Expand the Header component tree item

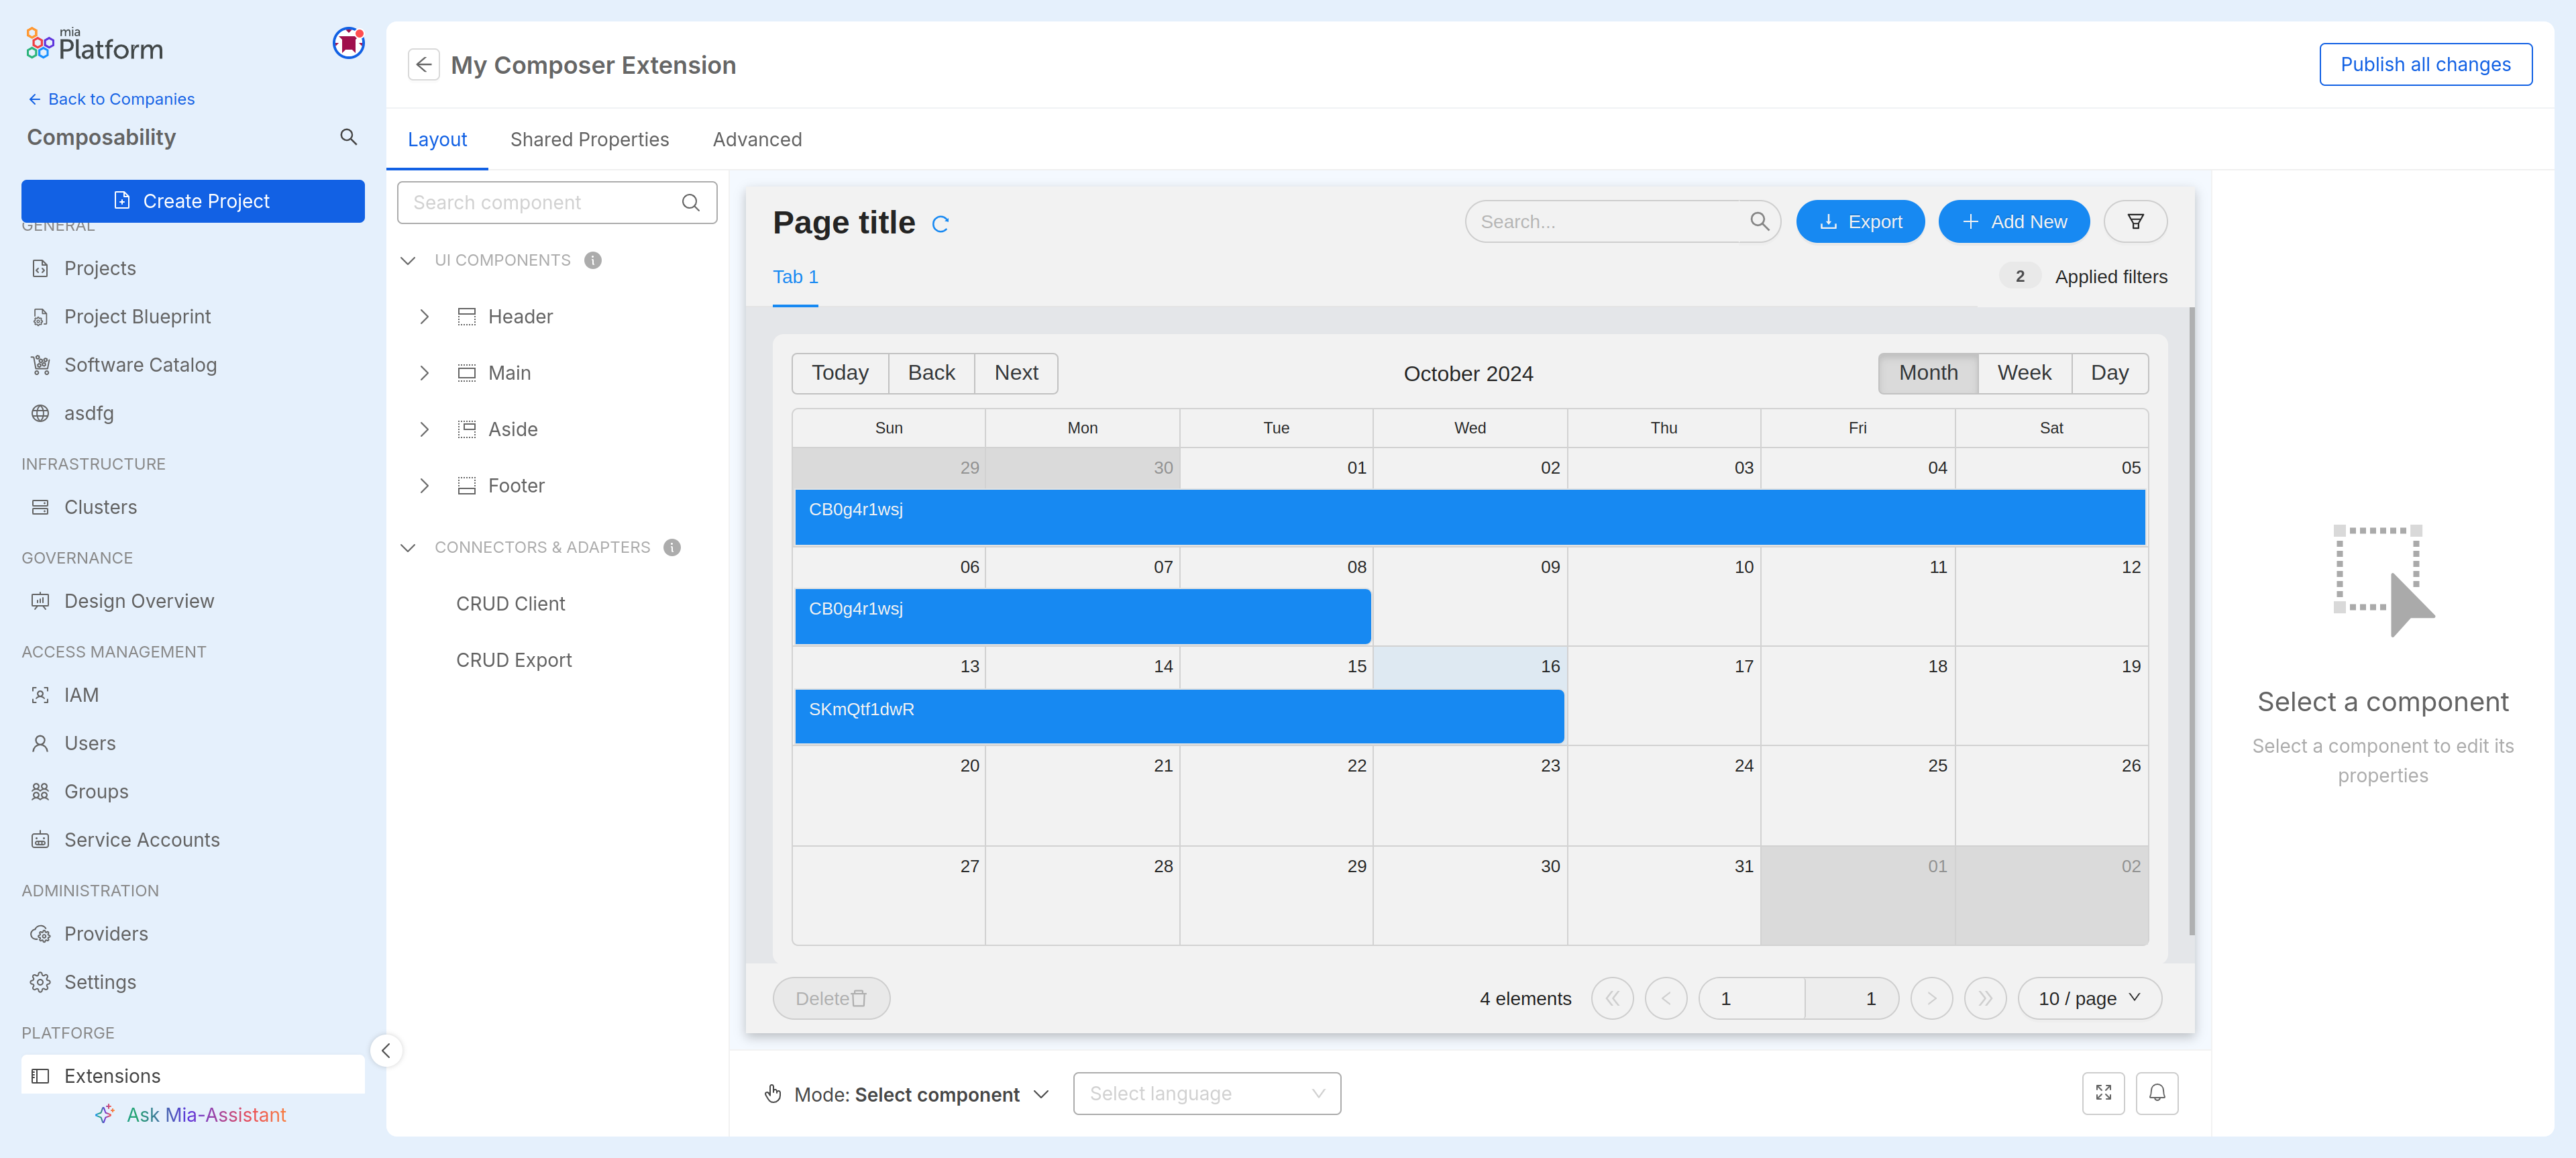[424, 315]
